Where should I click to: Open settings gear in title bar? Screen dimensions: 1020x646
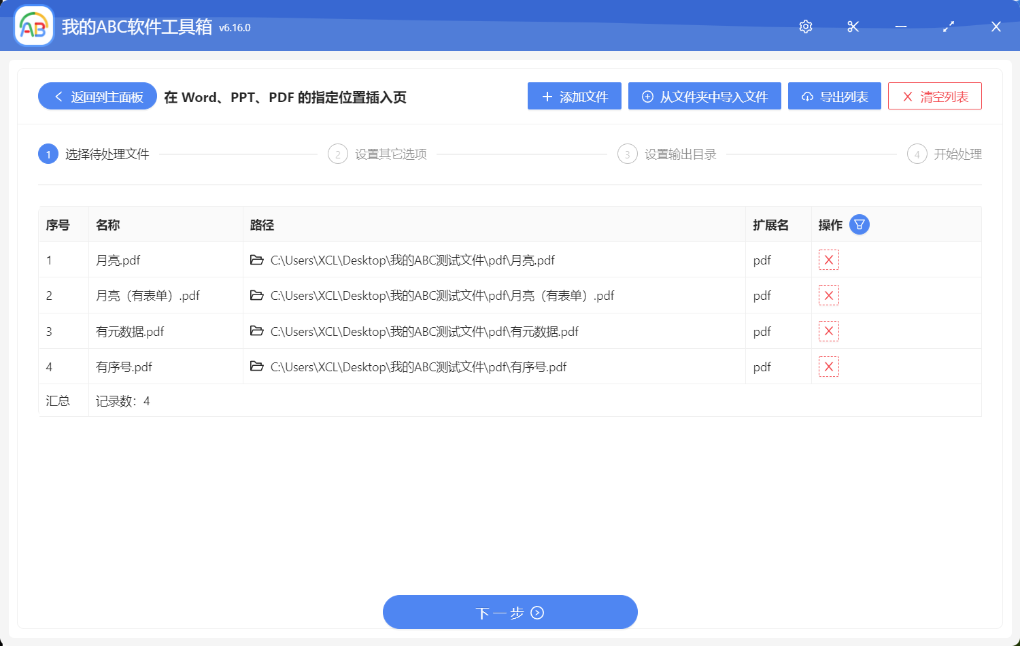click(806, 27)
